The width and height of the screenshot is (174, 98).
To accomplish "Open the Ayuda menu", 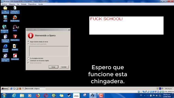I will coord(41,4).
